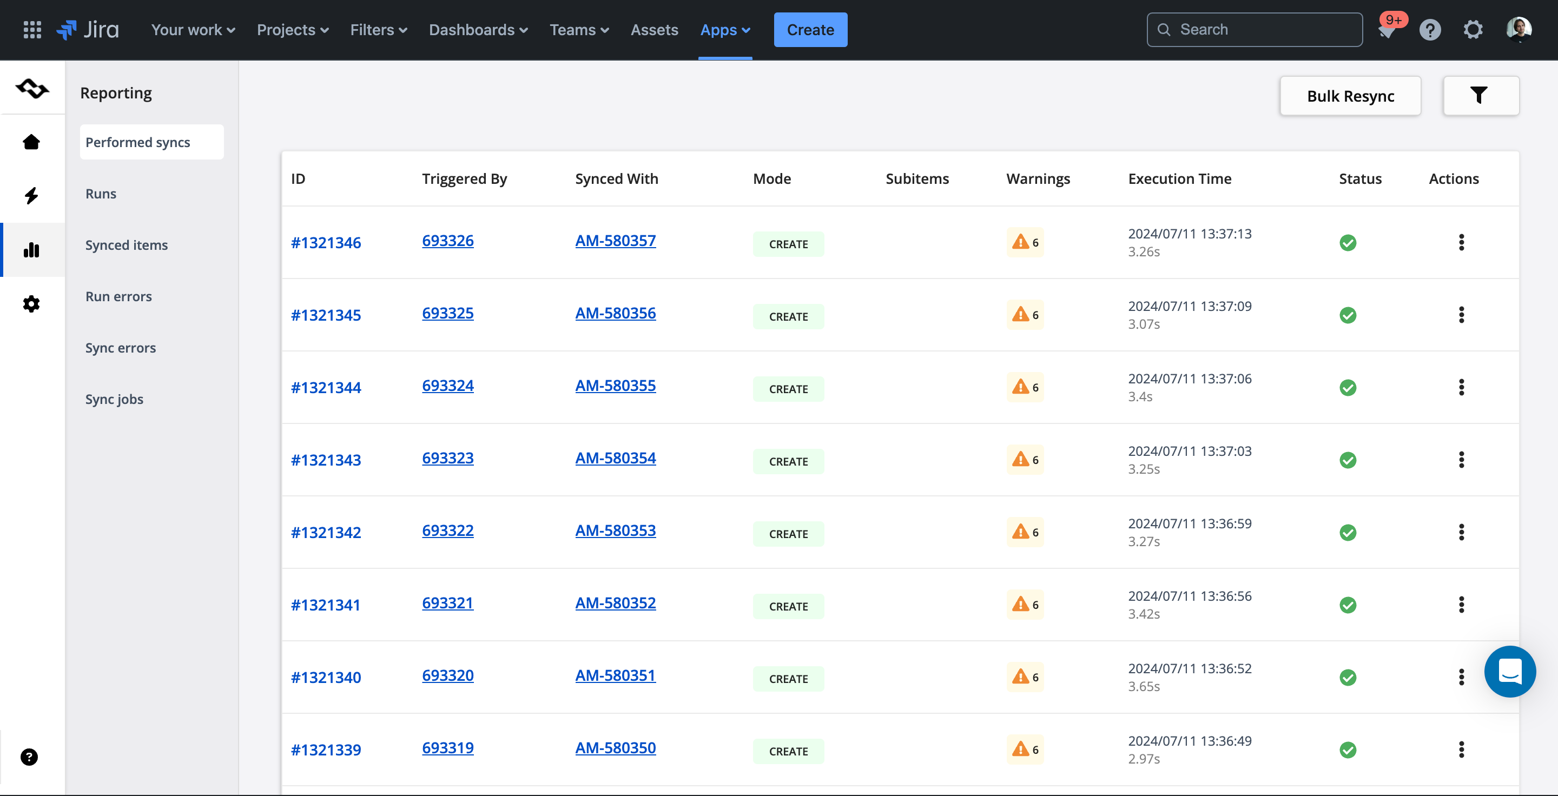Open Synced items report

coord(127,245)
